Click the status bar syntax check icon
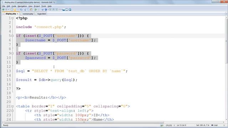228x128 pixels. tap(161, 125)
